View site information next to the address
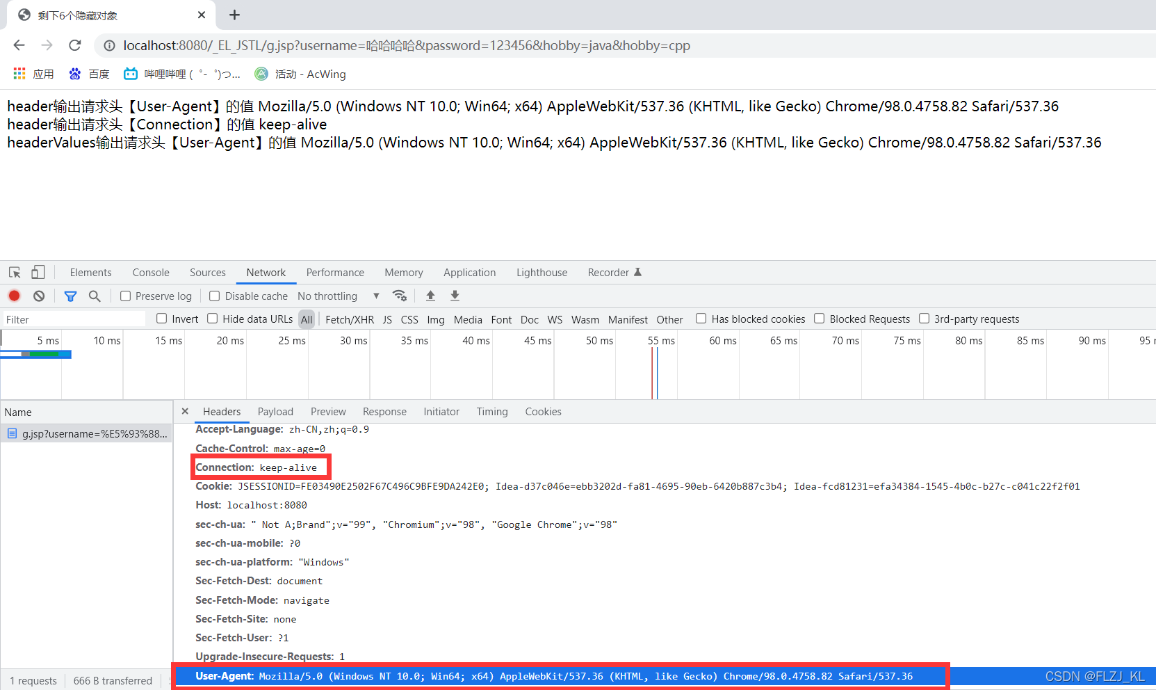1156x690 pixels. (x=109, y=46)
